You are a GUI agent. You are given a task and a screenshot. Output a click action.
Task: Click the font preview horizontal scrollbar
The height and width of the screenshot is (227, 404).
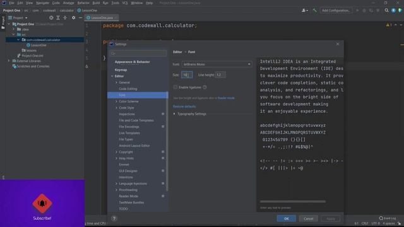293,202
